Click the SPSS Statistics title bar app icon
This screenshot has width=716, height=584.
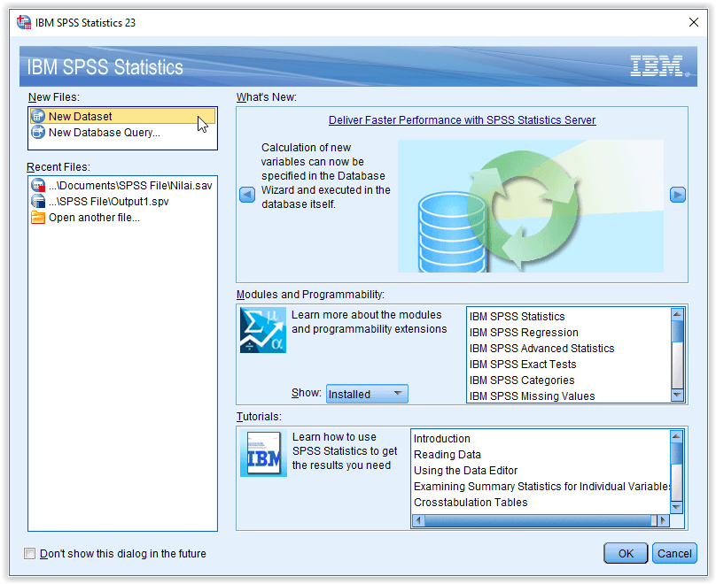(24, 22)
